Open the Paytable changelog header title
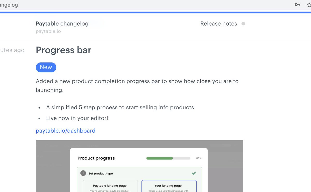 pos(62,24)
